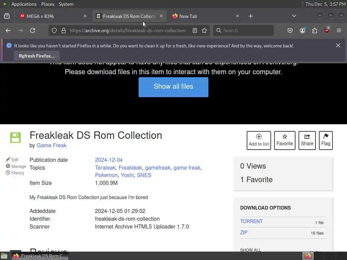The height and width of the screenshot is (260, 347).
Task: Open the SNES topic link
Action: [144, 175]
